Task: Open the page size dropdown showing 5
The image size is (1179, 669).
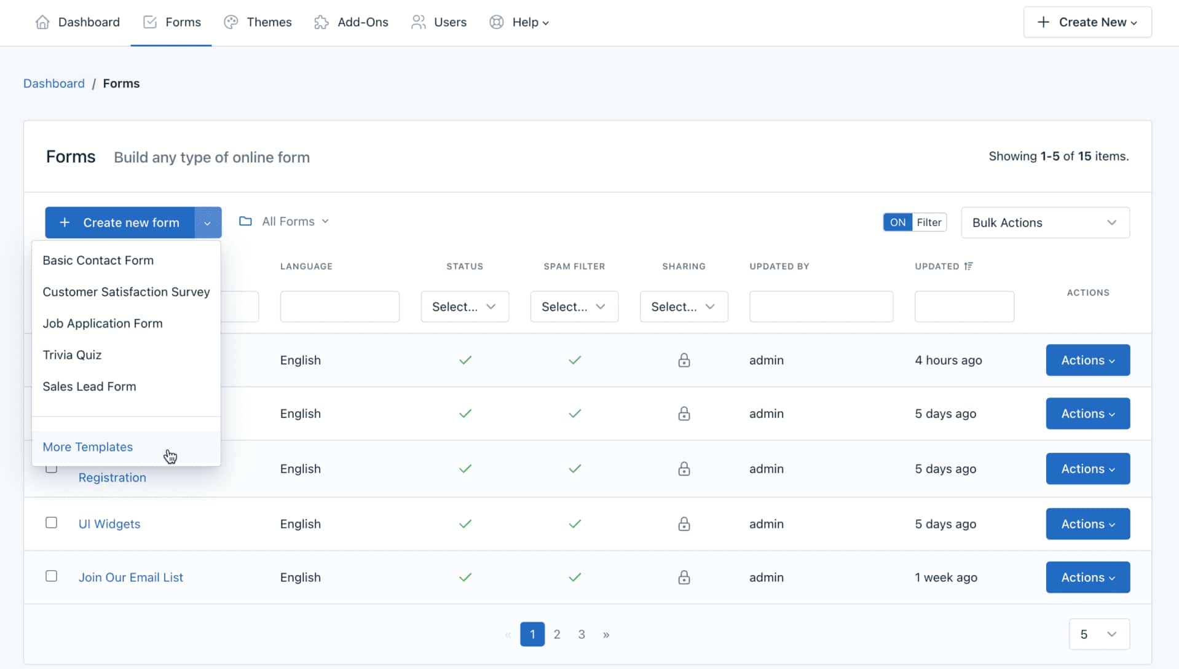Action: point(1098,634)
